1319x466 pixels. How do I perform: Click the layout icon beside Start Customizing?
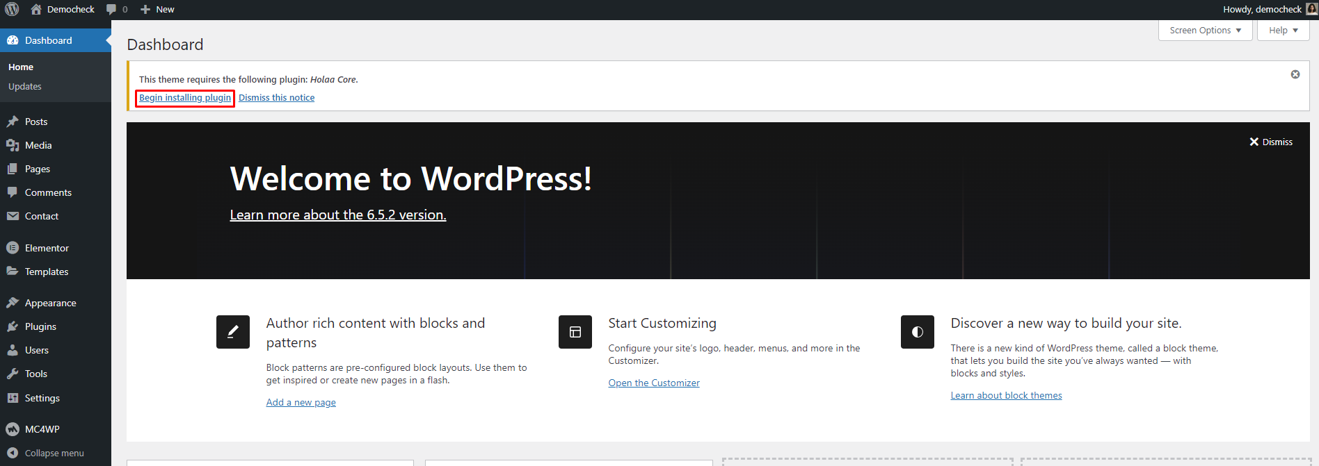[575, 332]
